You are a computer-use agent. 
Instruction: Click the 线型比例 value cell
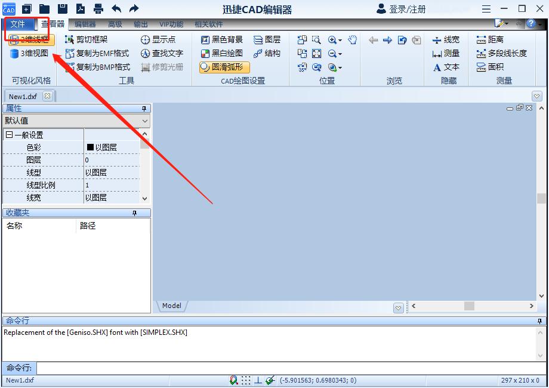pyautogui.click(x=112, y=185)
